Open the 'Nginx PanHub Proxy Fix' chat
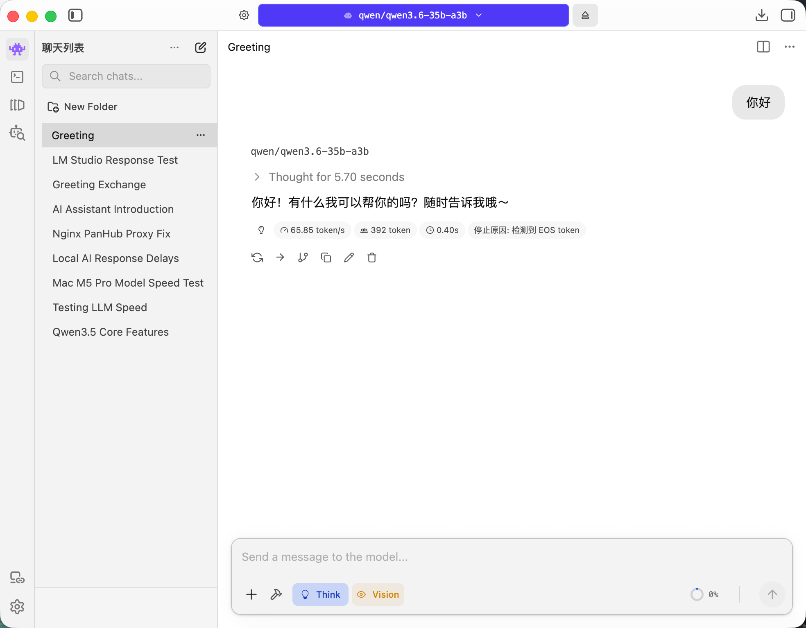The width and height of the screenshot is (806, 628). (111, 234)
